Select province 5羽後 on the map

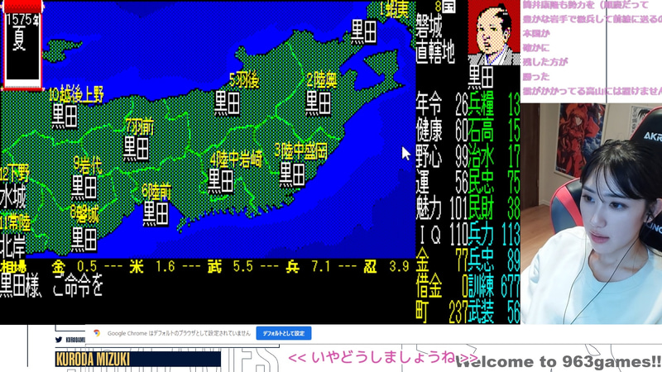coord(244,80)
